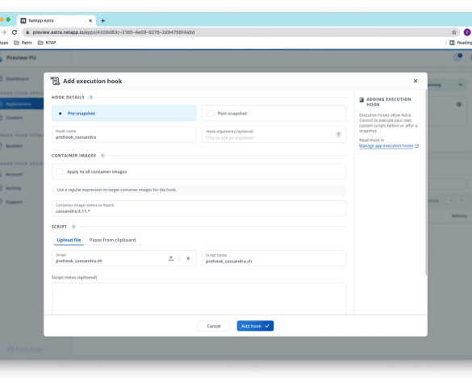
Task: Click the site lock icon in address bar
Action: [x=27, y=32]
